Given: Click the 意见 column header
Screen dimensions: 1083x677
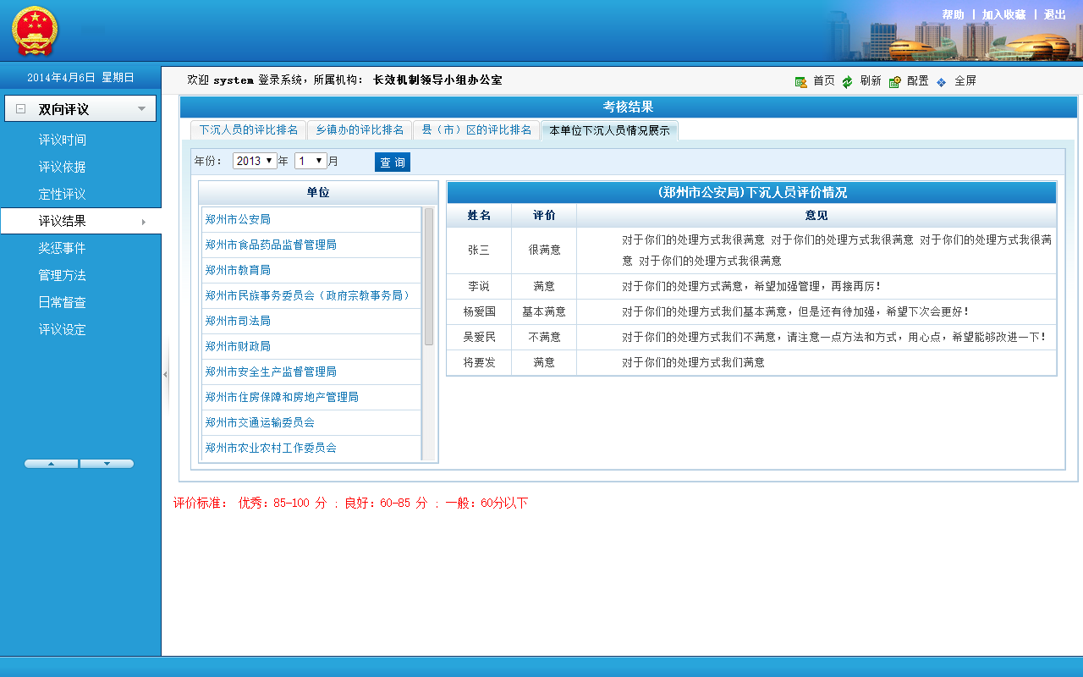Looking at the screenshot, I should (x=816, y=216).
